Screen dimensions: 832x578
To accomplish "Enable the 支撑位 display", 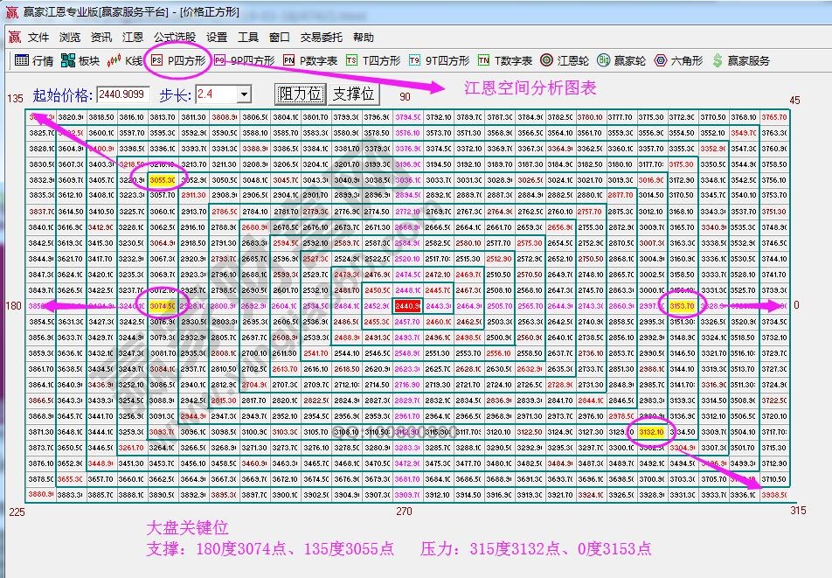I will coord(351,94).
